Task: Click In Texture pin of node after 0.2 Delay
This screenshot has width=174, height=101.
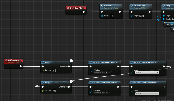Action: tap(91, 71)
